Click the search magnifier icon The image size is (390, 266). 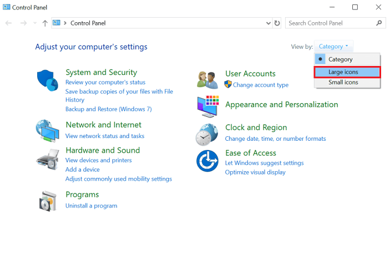pyautogui.click(x=379, y=23)
